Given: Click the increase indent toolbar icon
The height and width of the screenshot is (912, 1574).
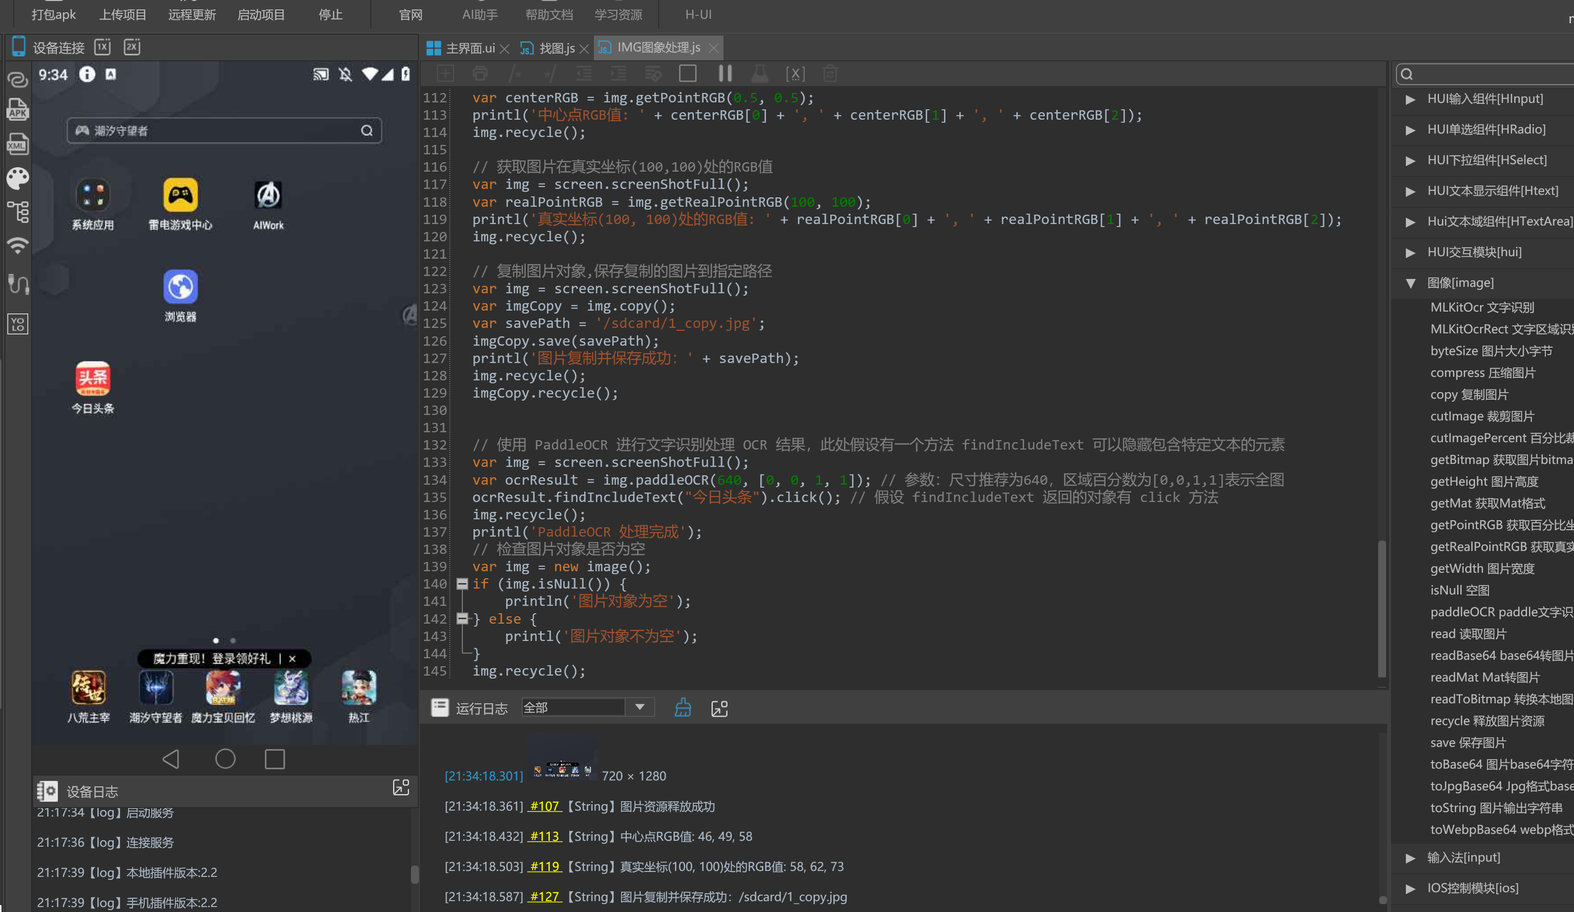Looking at the screenshot, I should 618,74.
